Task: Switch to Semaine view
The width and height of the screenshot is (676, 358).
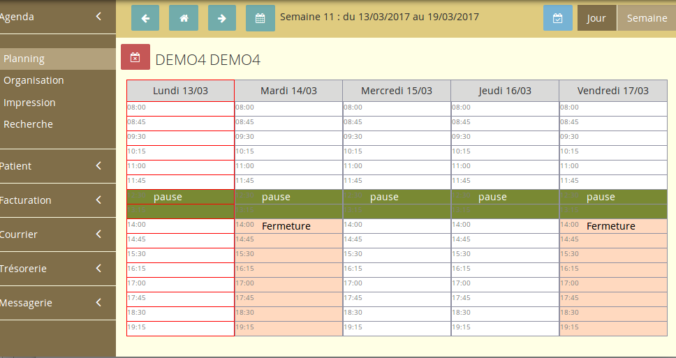Action: 647,18
